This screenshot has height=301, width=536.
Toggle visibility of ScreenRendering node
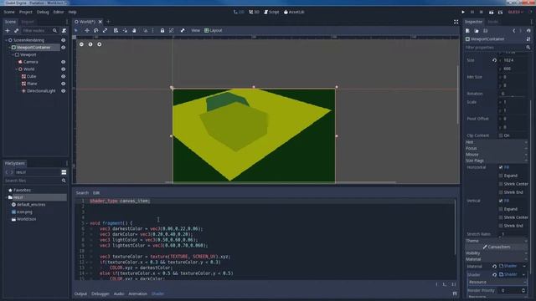click(x=64, y=40)
